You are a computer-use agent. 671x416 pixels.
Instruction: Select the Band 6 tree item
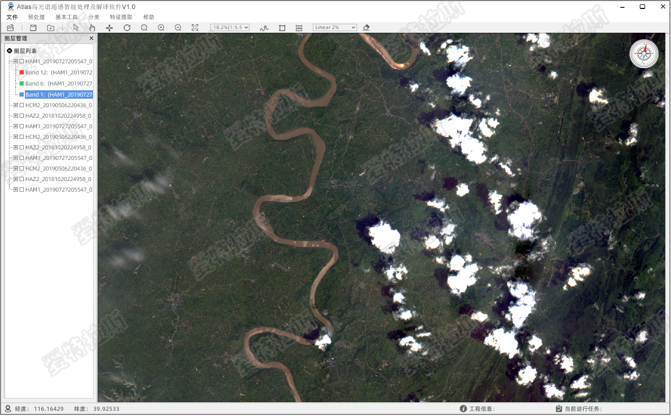click(58, 84)
